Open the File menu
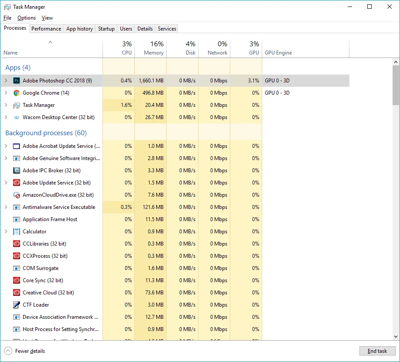The height and width of the screenshot is (362, 400). (x=7, y=18)
